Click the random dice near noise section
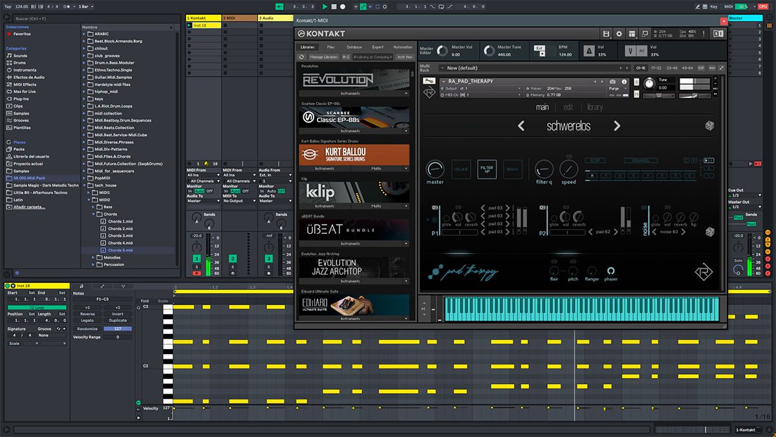 (709, 231)
